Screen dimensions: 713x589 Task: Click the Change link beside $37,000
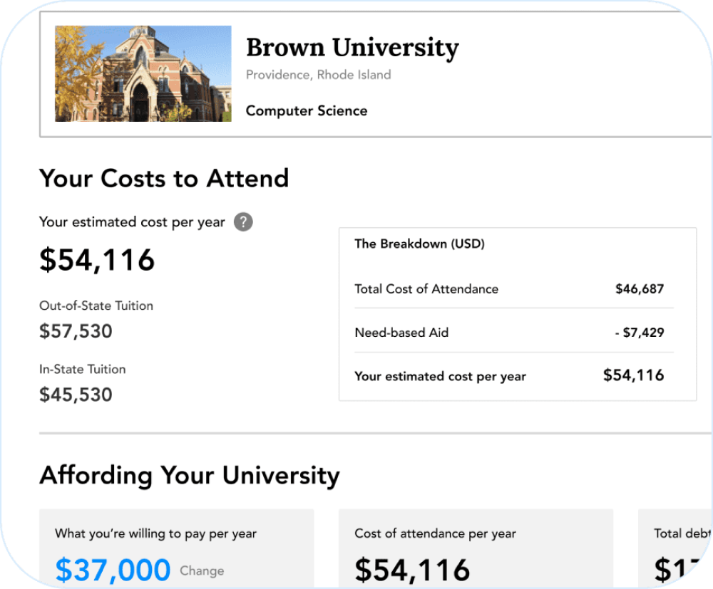pos(202,570)
